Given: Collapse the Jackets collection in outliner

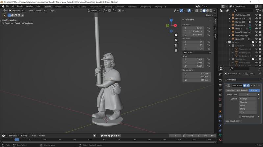Looking at the screenshot, I should [x=226, y=42].
